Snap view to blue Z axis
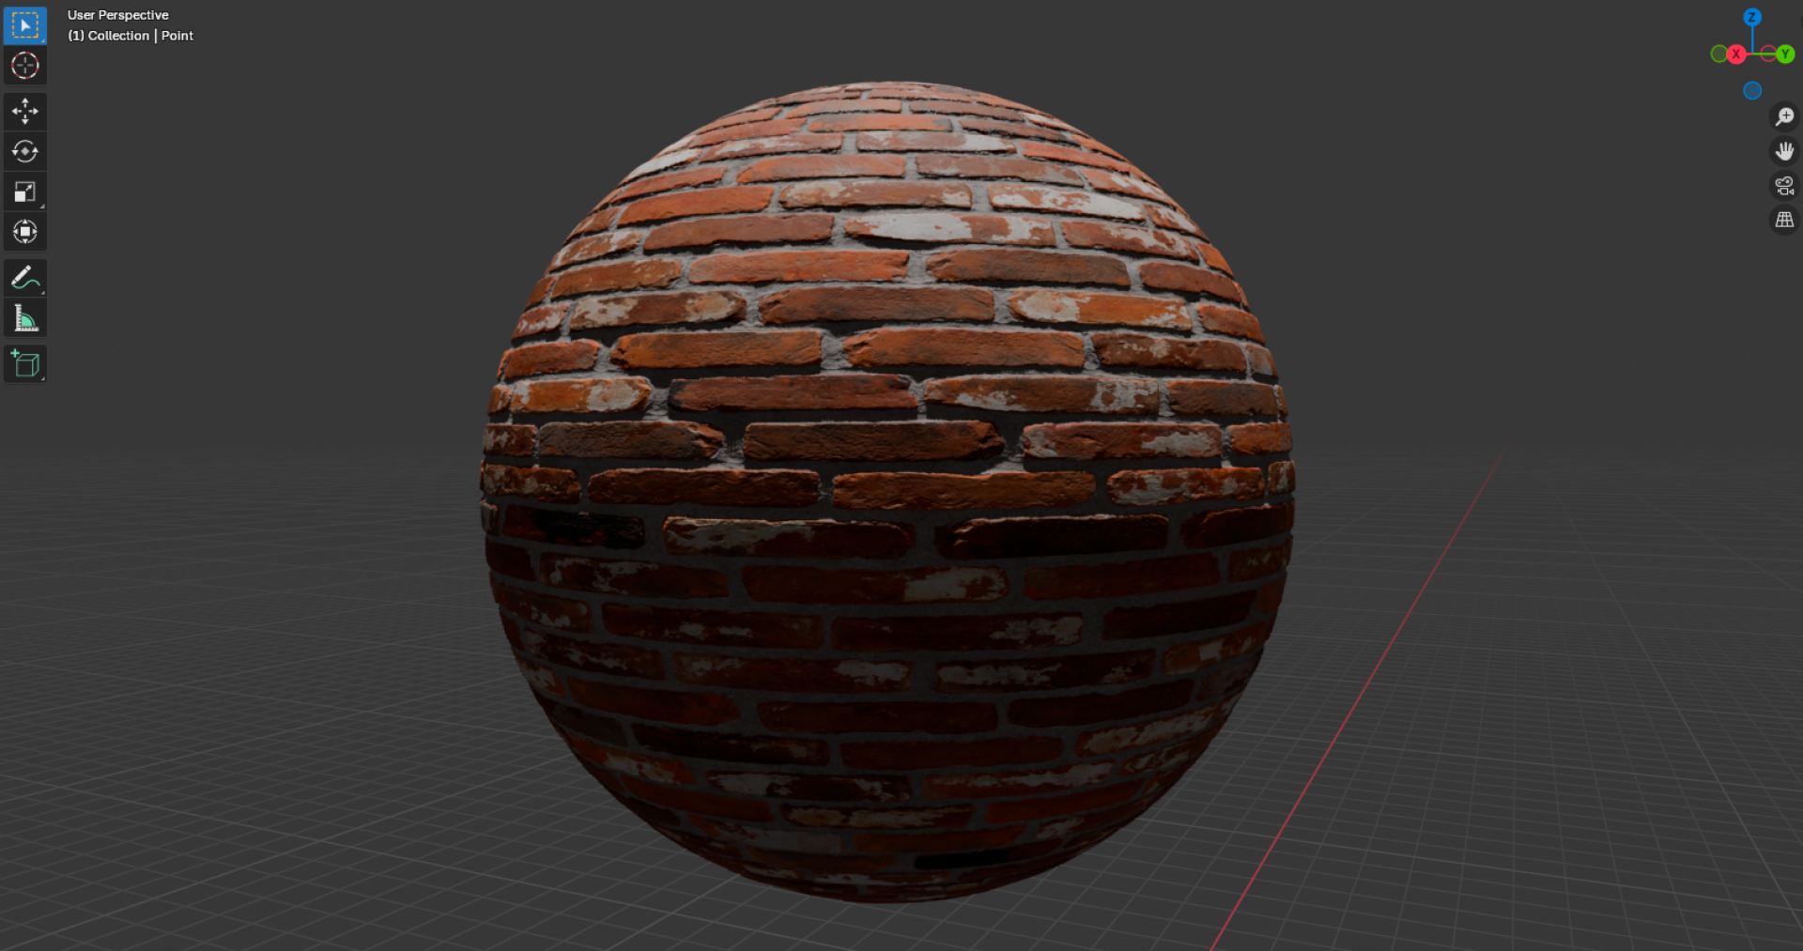Viewport: 1803px width, 951px height. click(1751, 17)
